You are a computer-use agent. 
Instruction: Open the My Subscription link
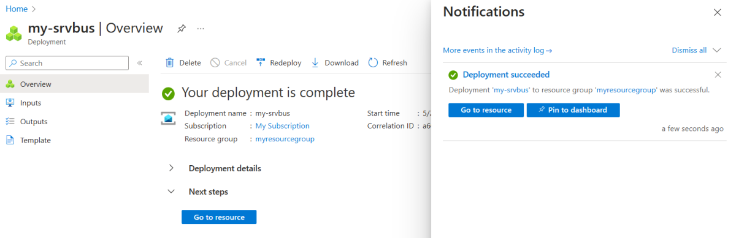(283, 126)
